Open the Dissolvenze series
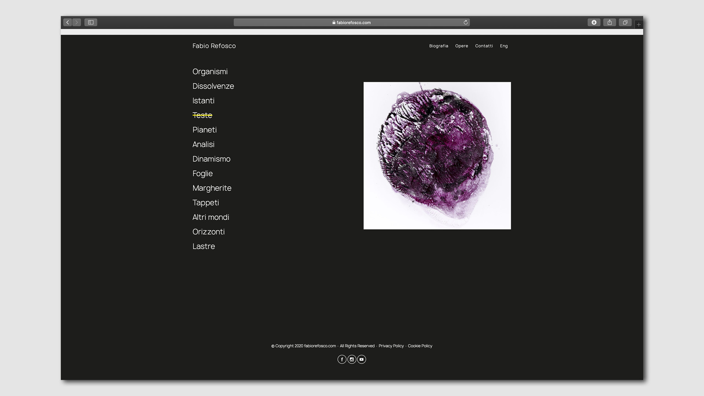Viewport: 704px width, 396px height. (x=213, y=86)
